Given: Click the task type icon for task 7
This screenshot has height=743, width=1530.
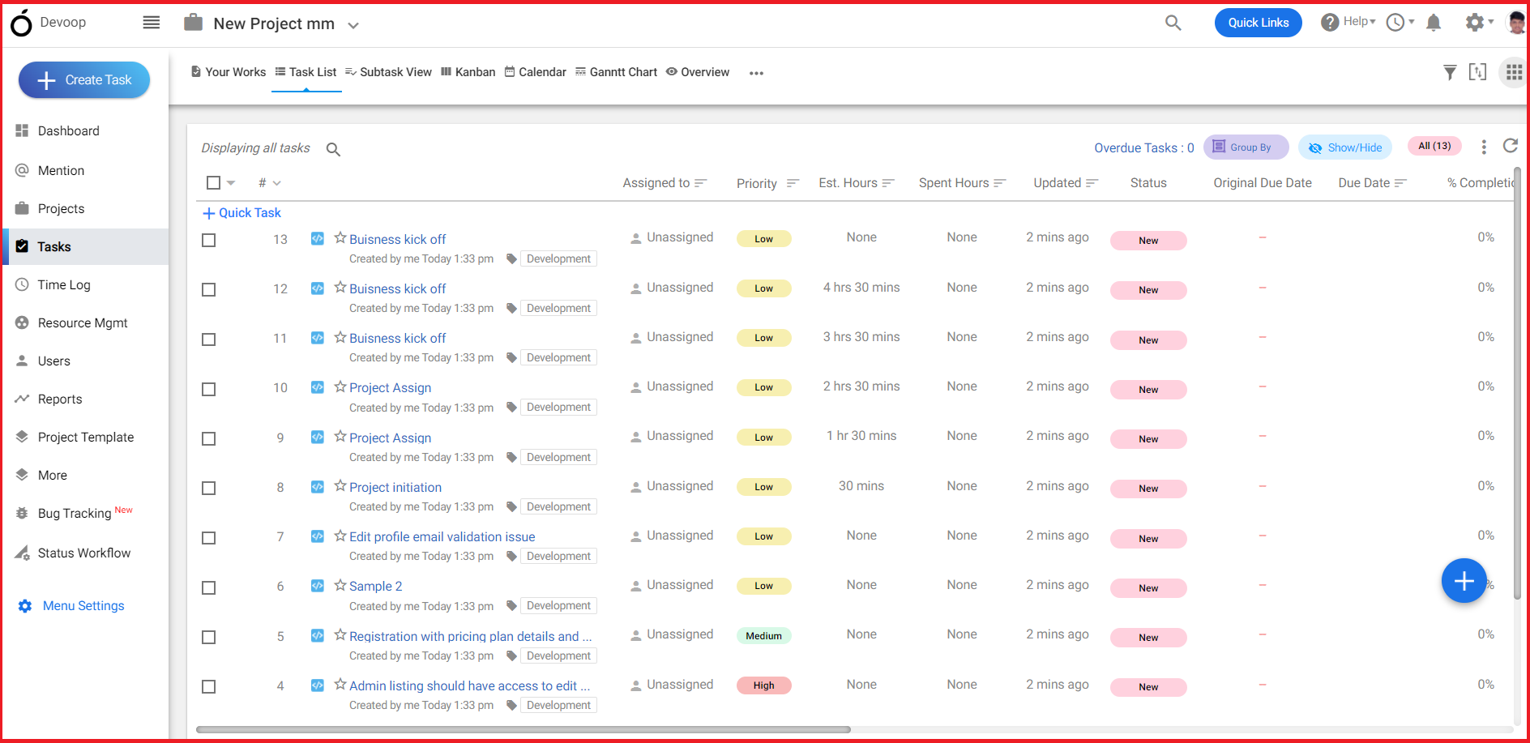Looking at the screenshot, I should [x=318, y=536].
